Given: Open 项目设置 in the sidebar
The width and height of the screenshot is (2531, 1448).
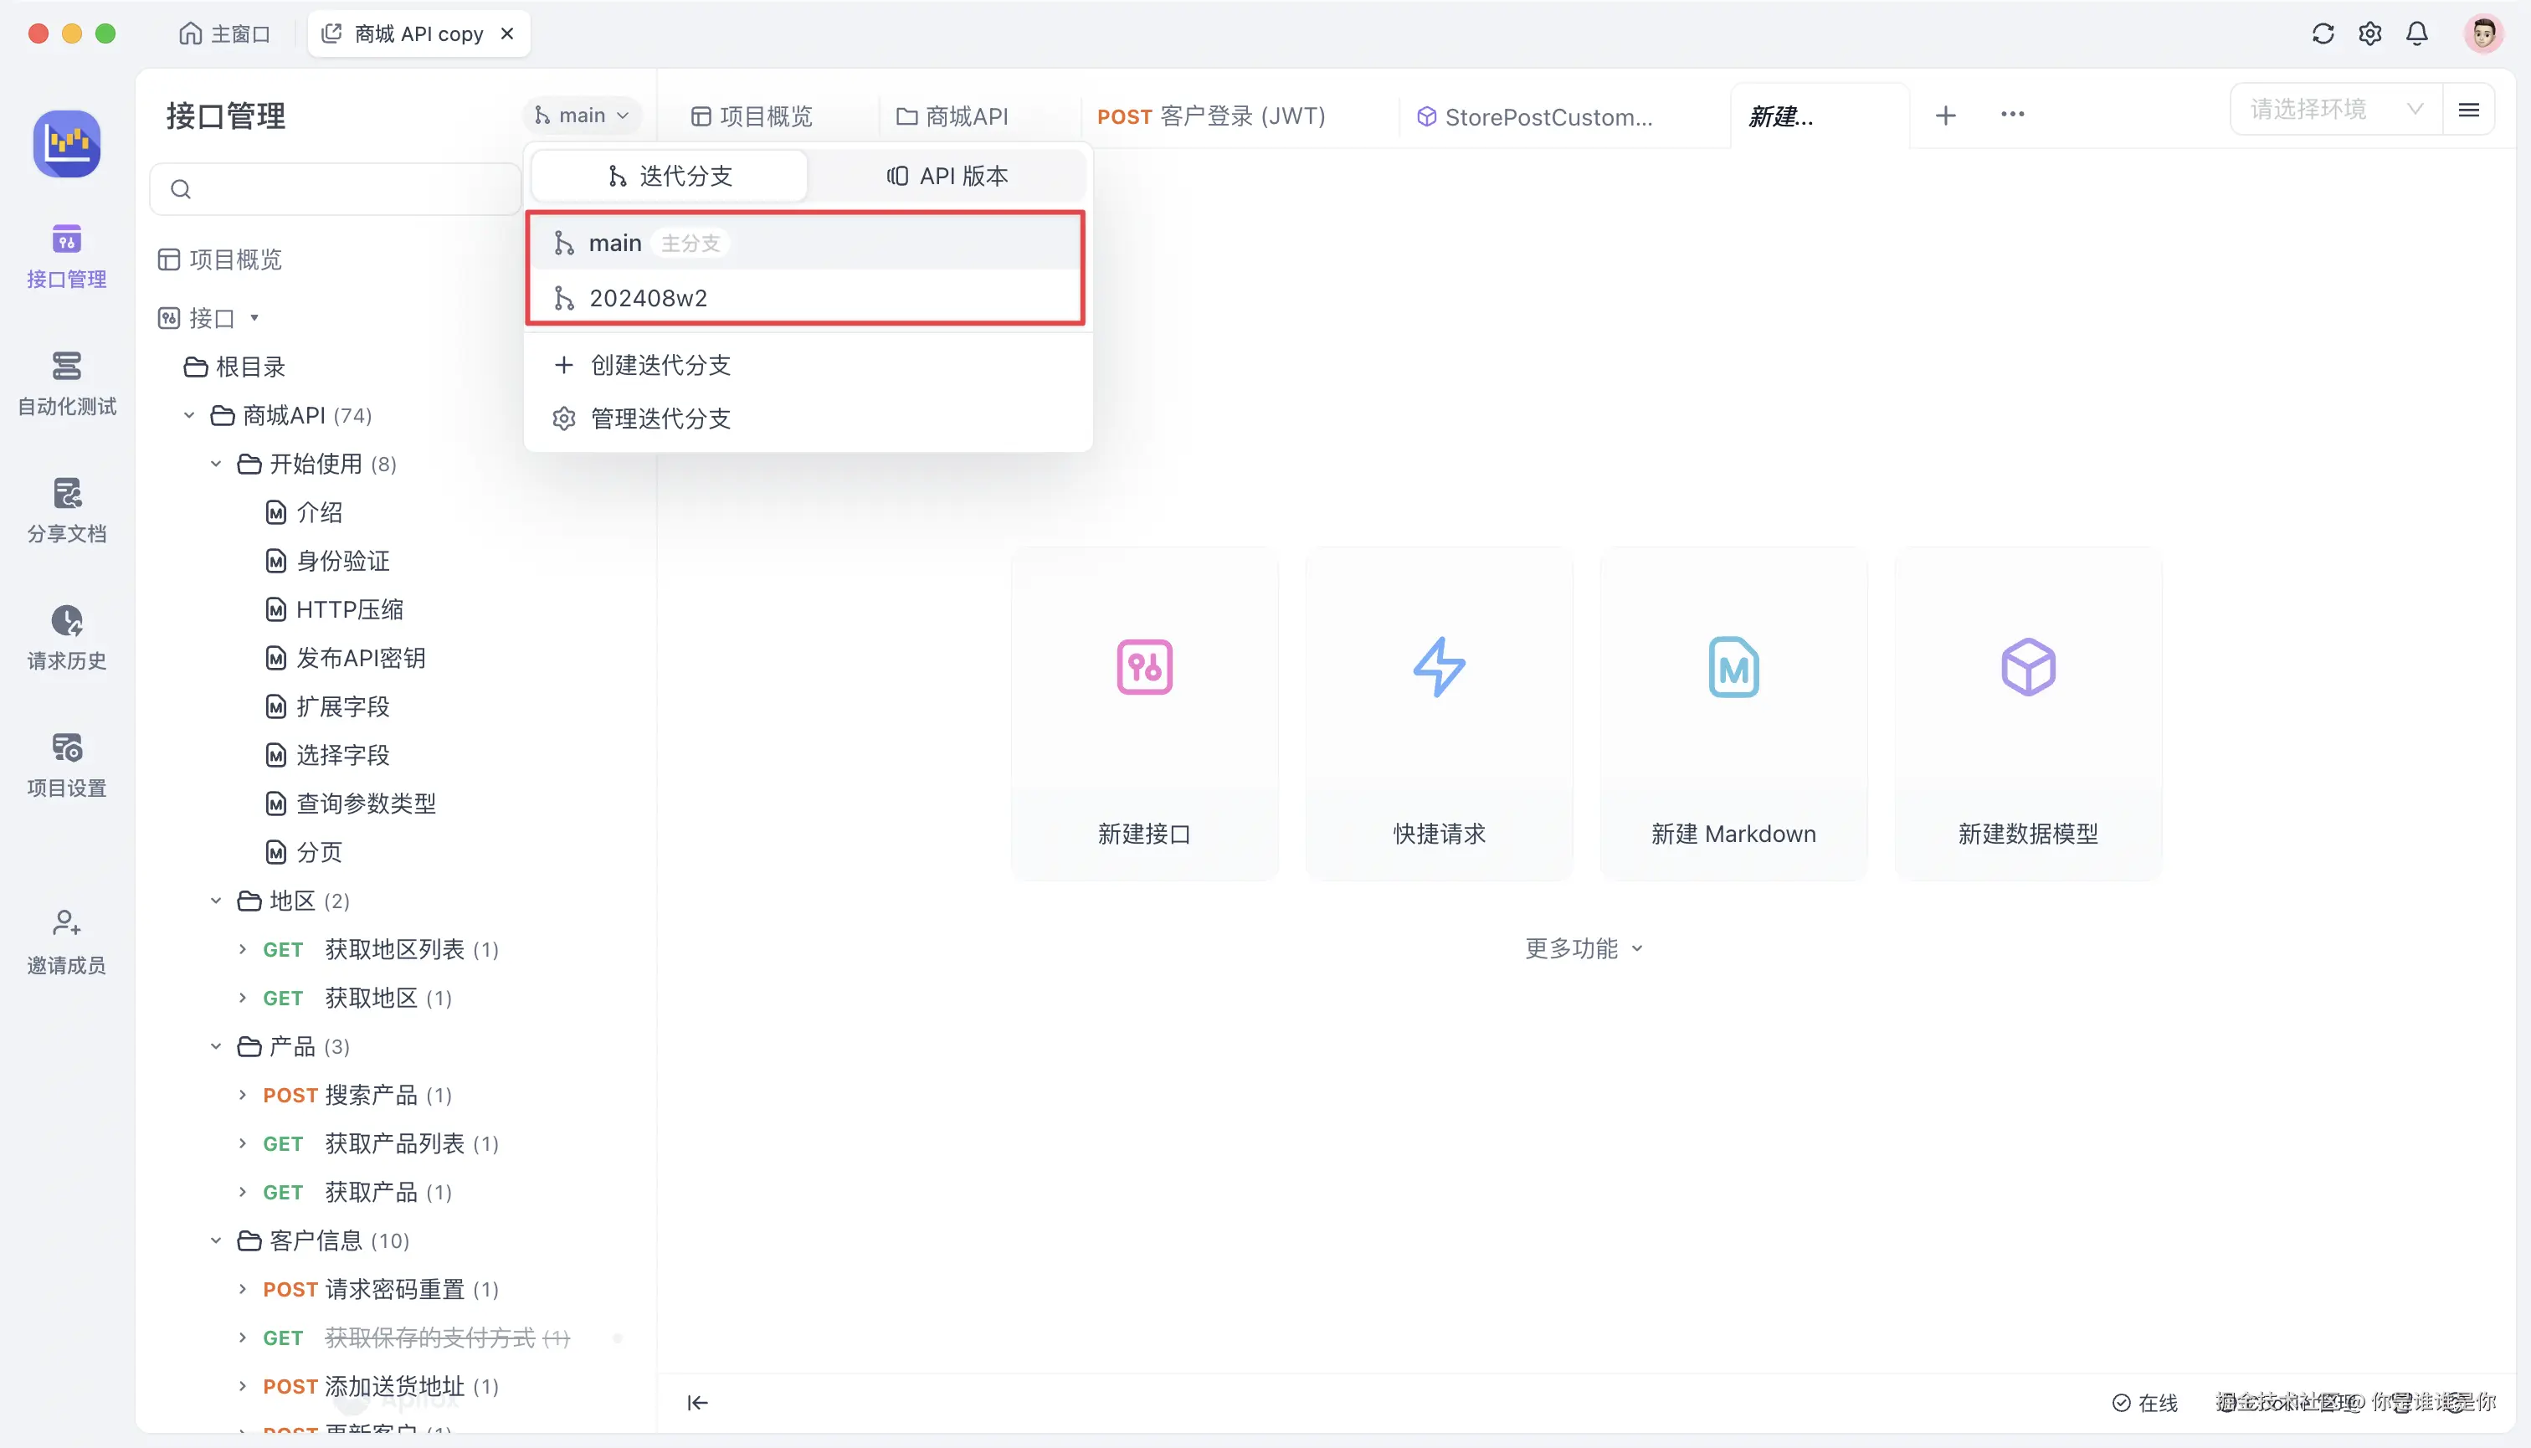Looking at the screenshot, I should pyautogui.click(x=65, y=763).
